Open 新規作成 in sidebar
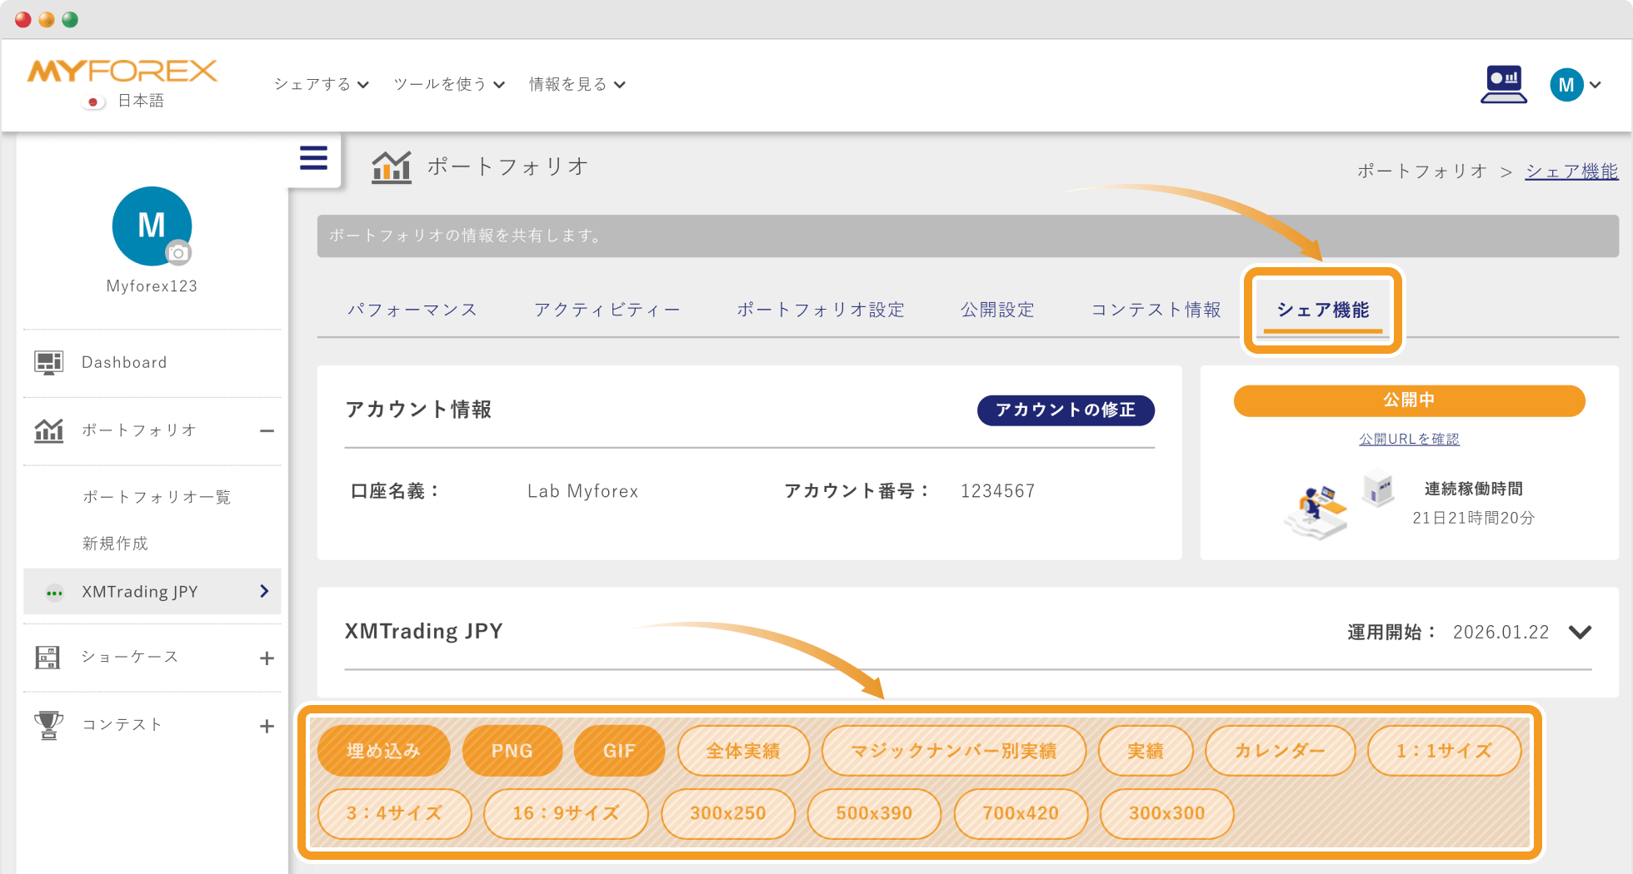Image resolution: width=1633 pixels, height=874 pixels. tap(115, 544)
